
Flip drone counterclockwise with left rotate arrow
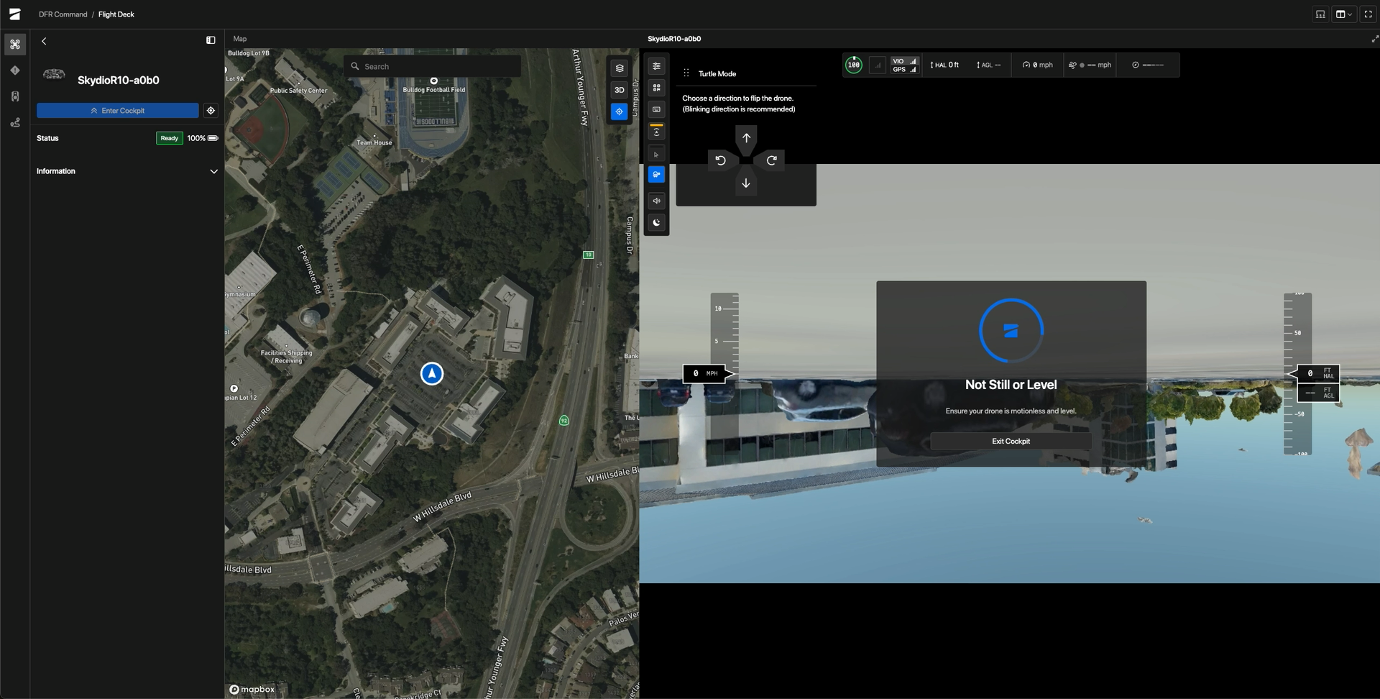coord(721,160)
